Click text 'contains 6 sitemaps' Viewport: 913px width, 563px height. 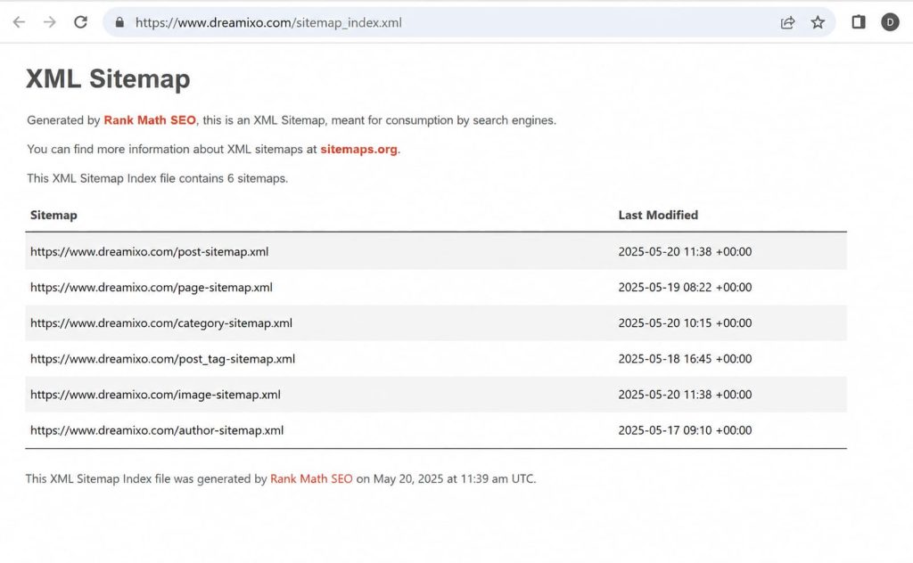point(233,178)
